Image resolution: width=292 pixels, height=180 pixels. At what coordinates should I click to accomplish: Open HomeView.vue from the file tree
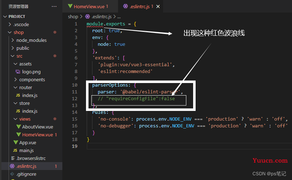coord(38,135)
